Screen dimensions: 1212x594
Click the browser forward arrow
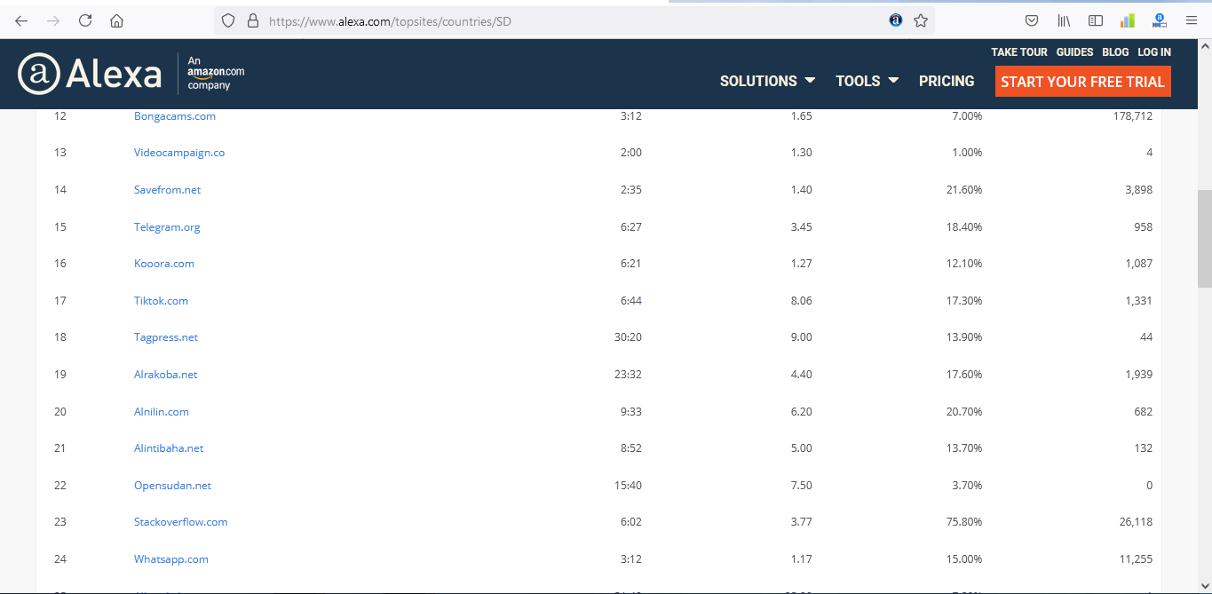click(53, 20)
